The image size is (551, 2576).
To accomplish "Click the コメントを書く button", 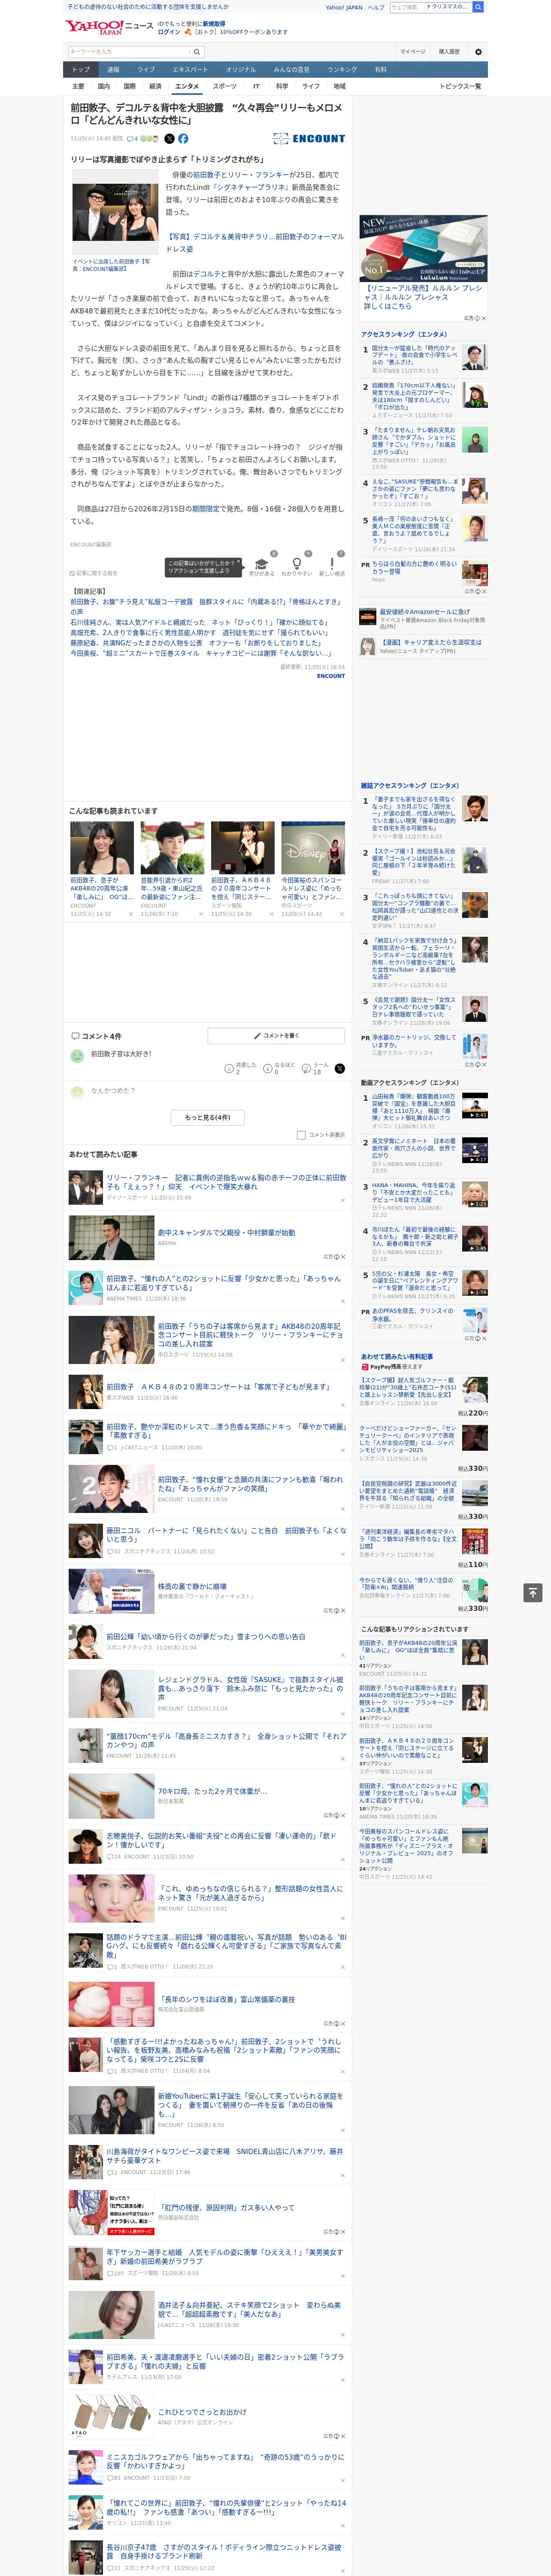I will pyautogui.click(x=276, y=1036).
